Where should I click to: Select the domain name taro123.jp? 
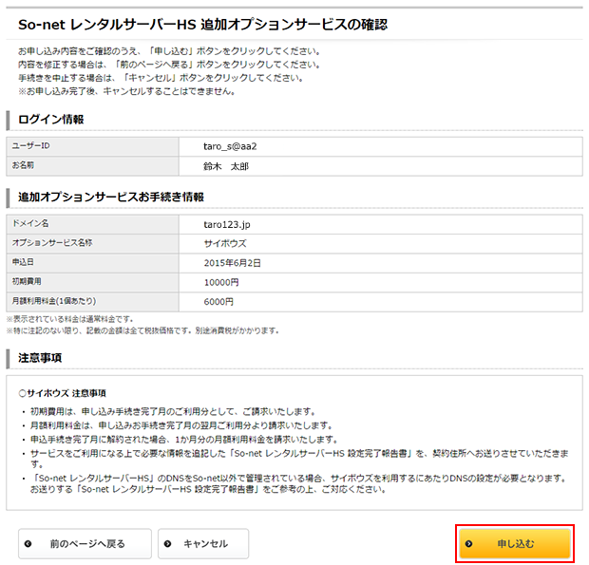(x=228, y=223)
